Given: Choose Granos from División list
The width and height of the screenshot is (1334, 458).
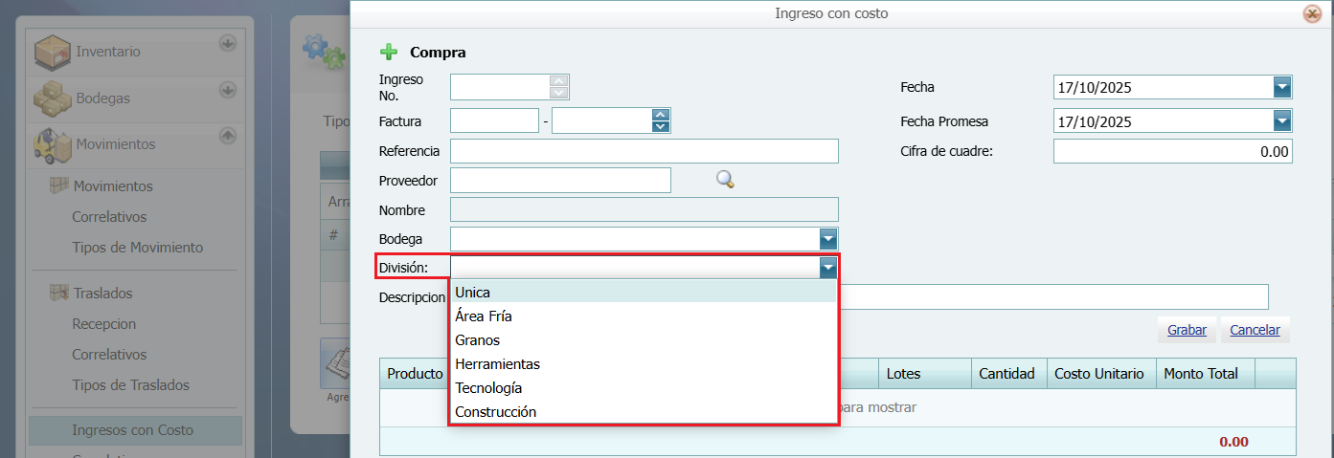Looking at the screenshot, I should [x=643, y=340].
